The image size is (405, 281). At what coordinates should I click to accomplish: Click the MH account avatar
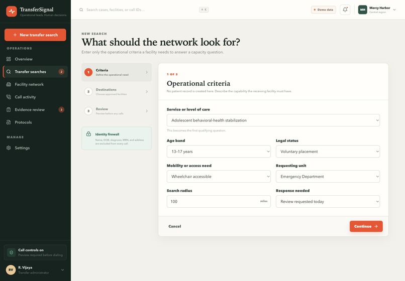click(363, 10)
